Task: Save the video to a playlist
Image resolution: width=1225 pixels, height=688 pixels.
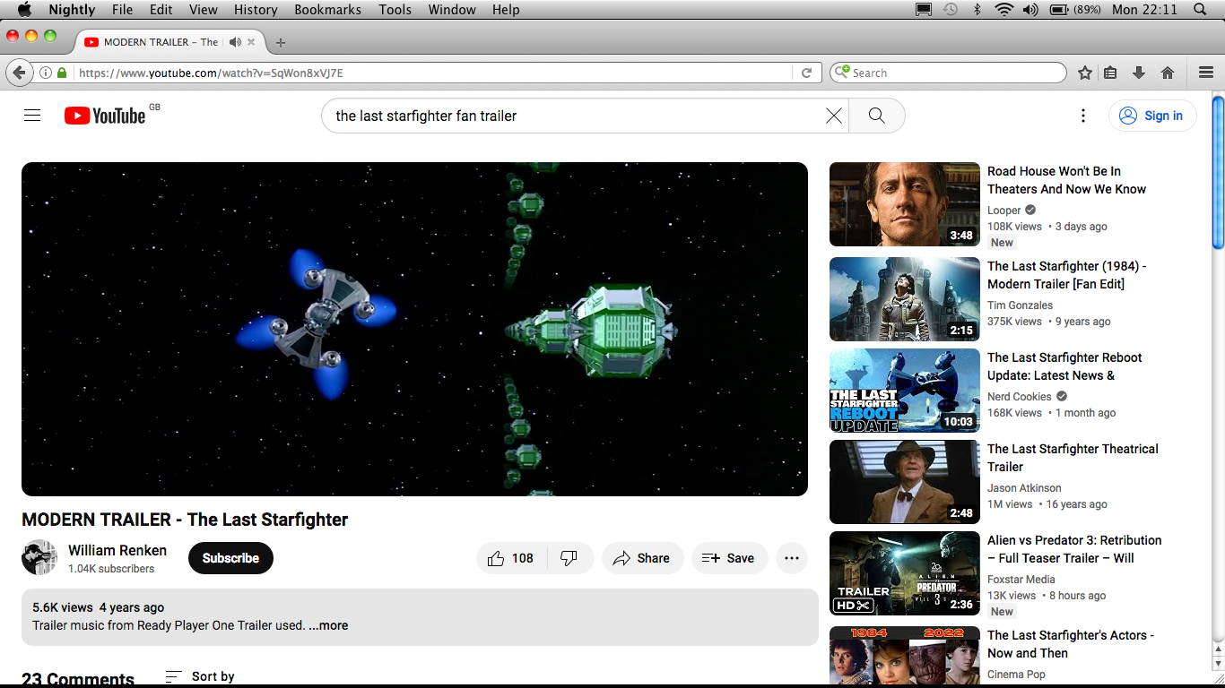Action: pos(729,558)
